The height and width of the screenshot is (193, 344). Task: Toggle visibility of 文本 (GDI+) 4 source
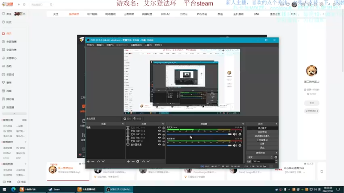pos(160,131)
